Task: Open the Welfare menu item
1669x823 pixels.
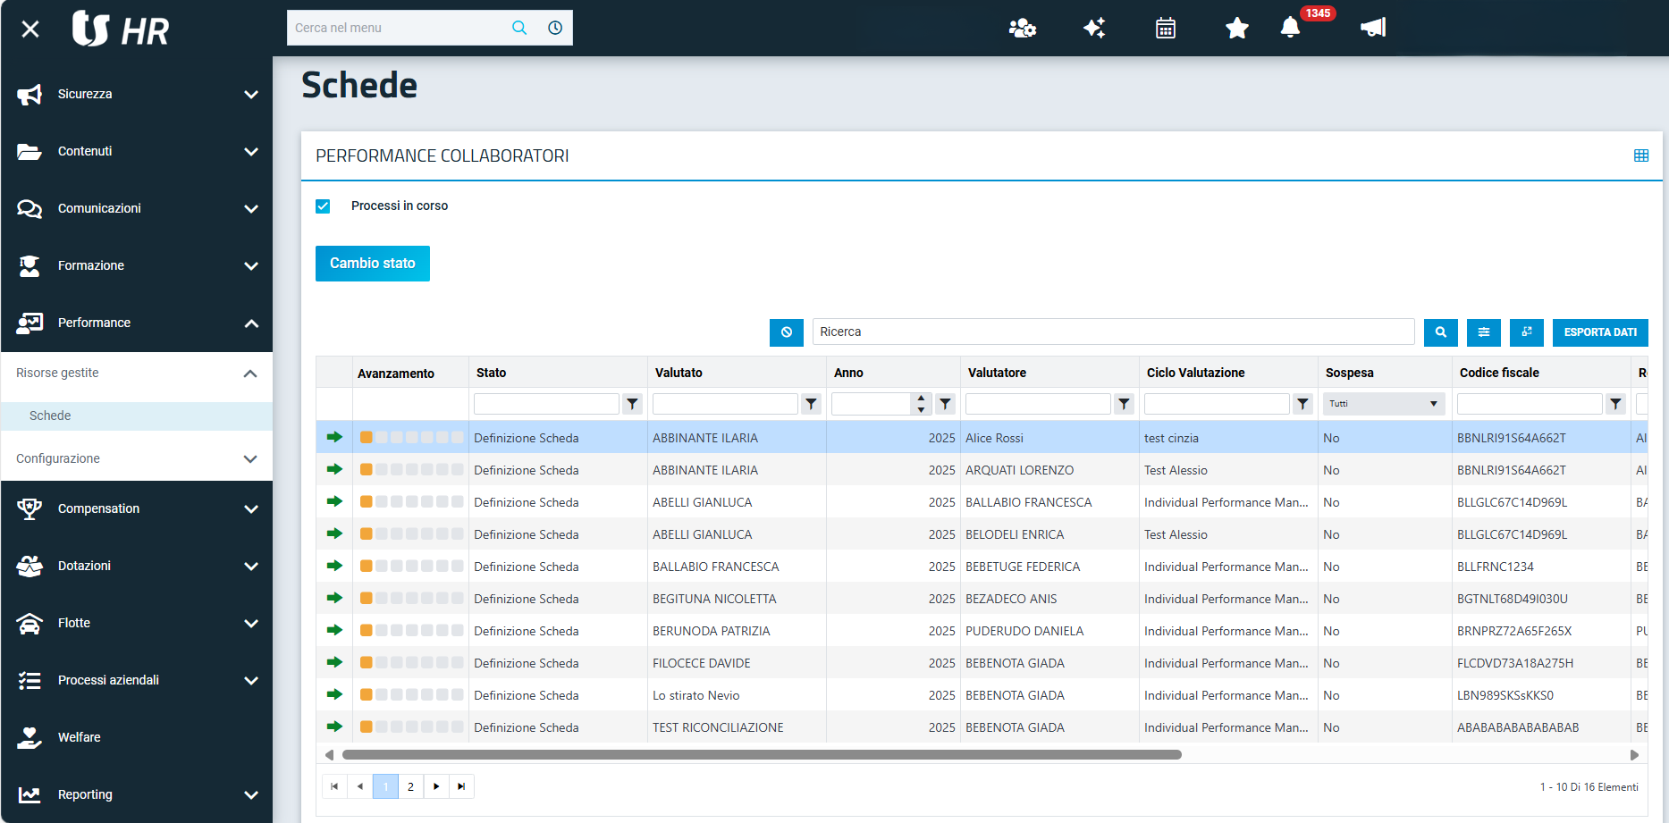Action: pyautogui.click(x=80, y=737)
